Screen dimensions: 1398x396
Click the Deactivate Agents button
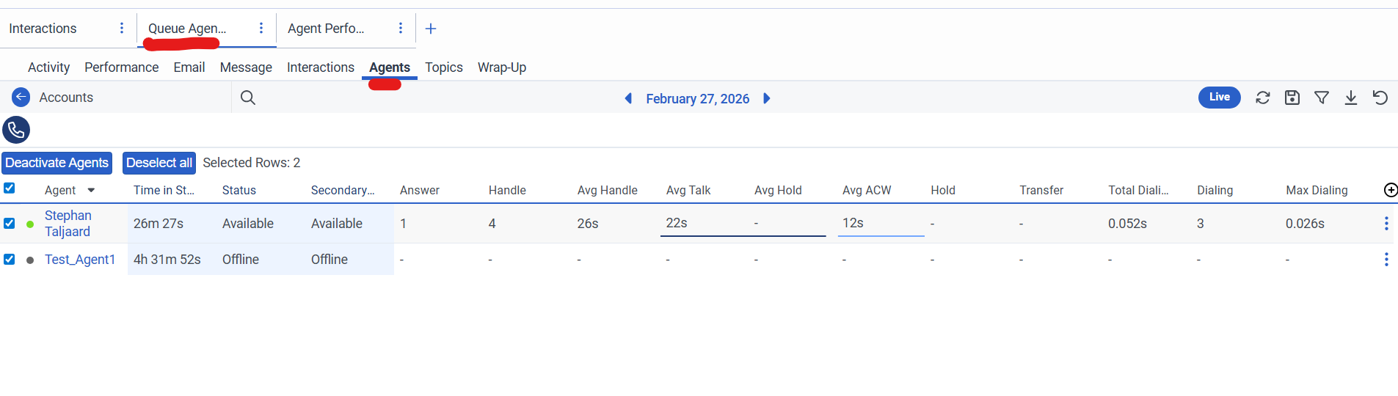[x=57, y=163]
